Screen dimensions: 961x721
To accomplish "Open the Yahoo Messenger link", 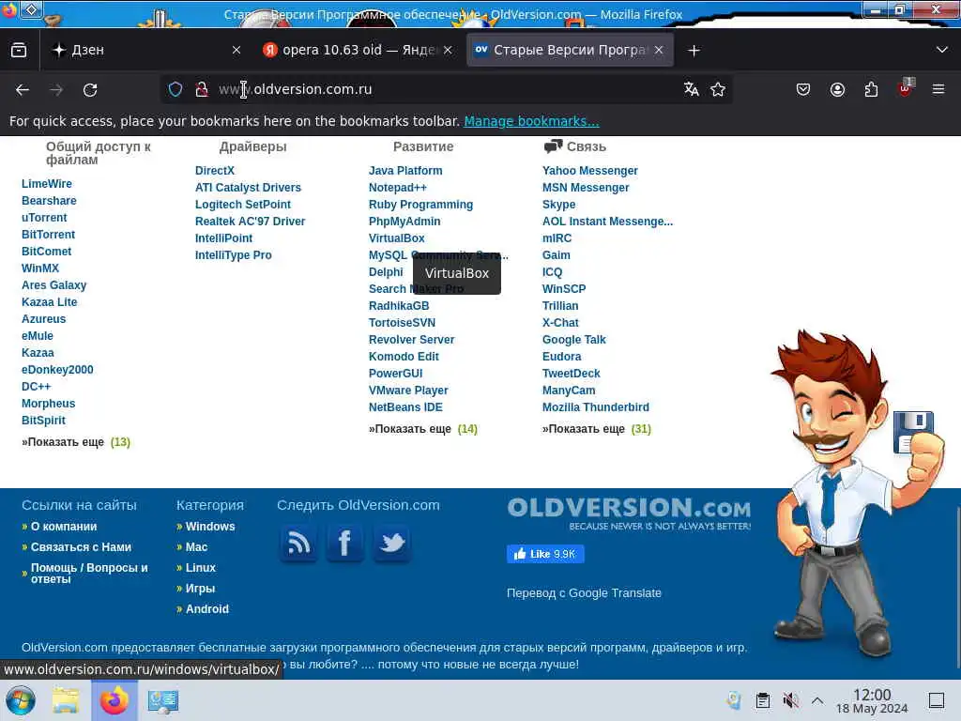I will coord(589,171).
